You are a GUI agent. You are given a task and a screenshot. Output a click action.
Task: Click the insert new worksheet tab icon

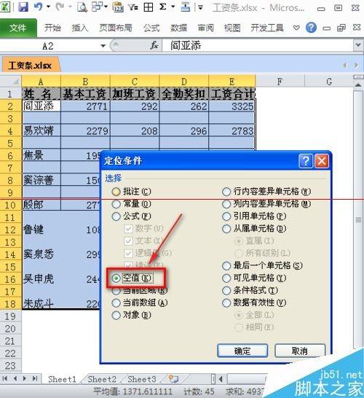174,378
